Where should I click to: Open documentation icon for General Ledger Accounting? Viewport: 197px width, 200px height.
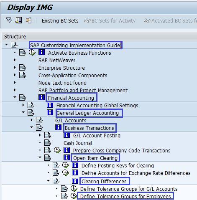(31, 113)
